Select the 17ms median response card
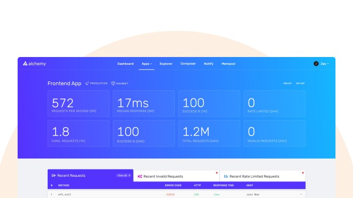 click(144, 103)
